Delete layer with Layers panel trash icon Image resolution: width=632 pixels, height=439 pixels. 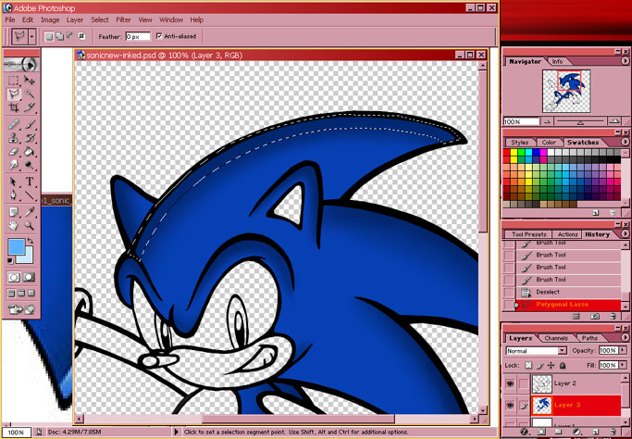(613, 433)
